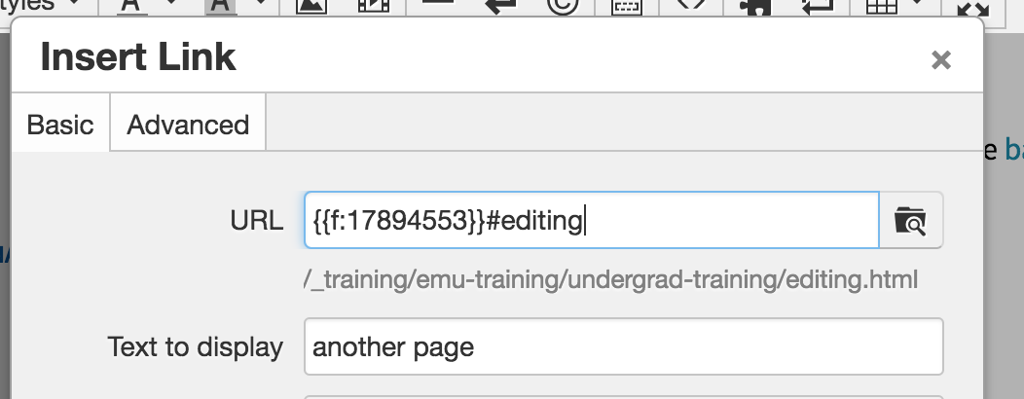Image resolution: width=1024 pixels, height=399 pixels.
Task: Expand the text color dropdown arrow
Action: click(x=171, y=6)
